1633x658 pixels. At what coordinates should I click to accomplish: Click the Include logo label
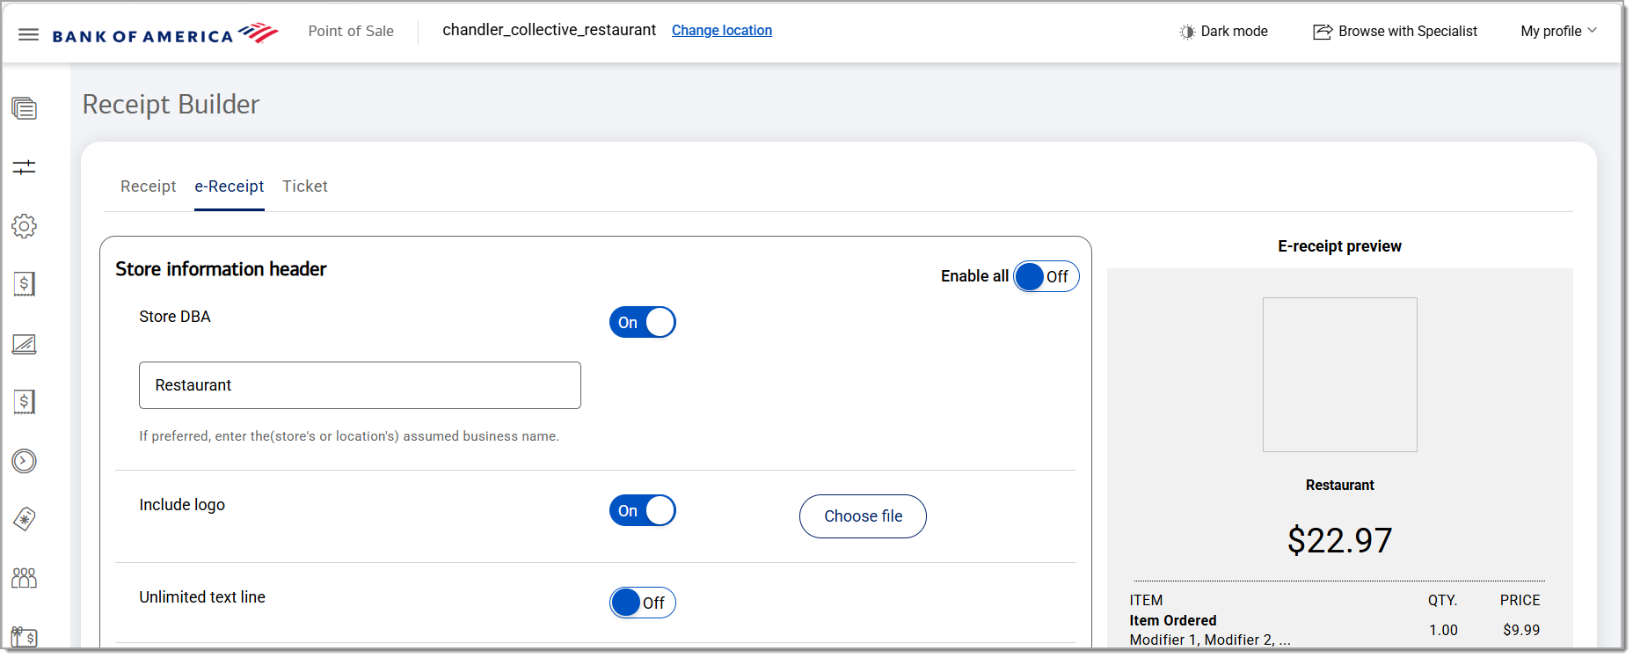[182, 505]
